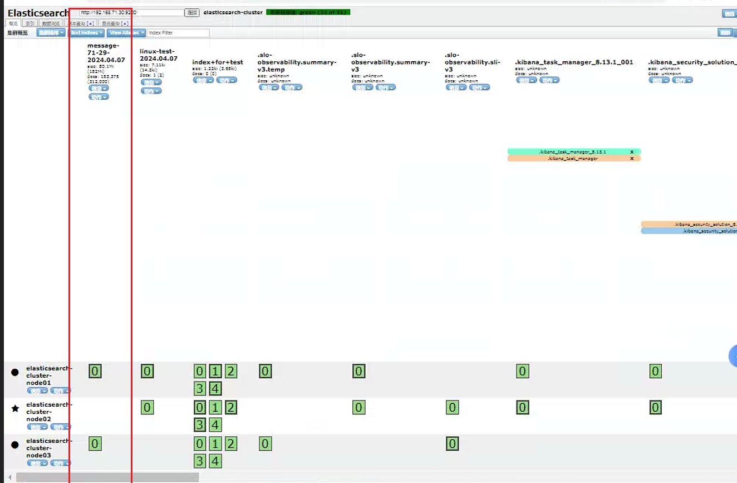The image size is (737, 483).
Task: Open 信息 info dropdown for elasticsearch-cluster-node03
Action: point(37,463)
